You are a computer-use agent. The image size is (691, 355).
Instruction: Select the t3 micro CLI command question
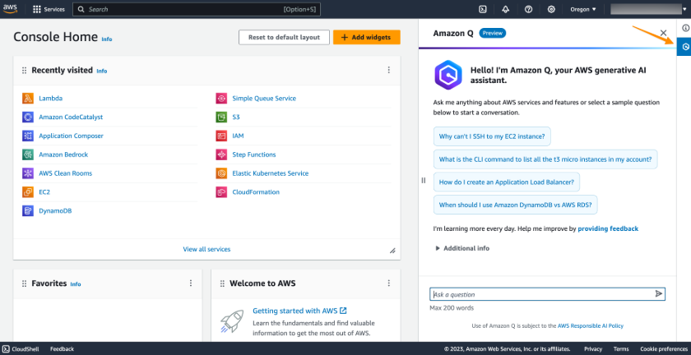pos(545,159)
